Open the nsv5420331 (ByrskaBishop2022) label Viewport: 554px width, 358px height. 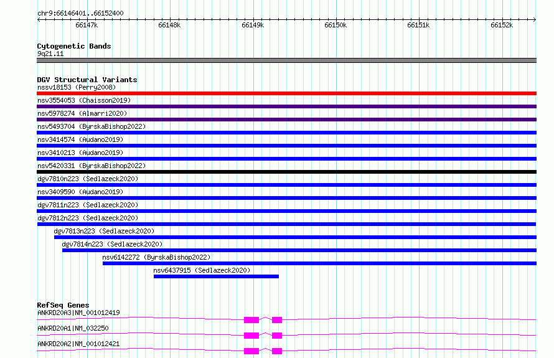[92, 166]
